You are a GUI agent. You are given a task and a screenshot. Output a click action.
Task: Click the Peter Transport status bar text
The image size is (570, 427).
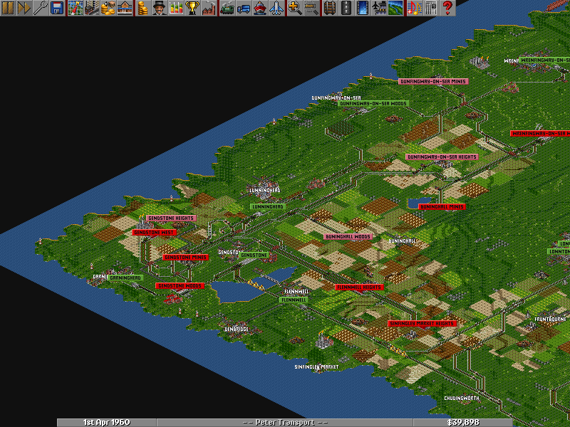285,422
